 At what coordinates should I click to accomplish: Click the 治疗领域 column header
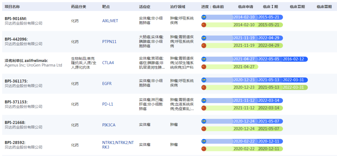click(178, 7)
